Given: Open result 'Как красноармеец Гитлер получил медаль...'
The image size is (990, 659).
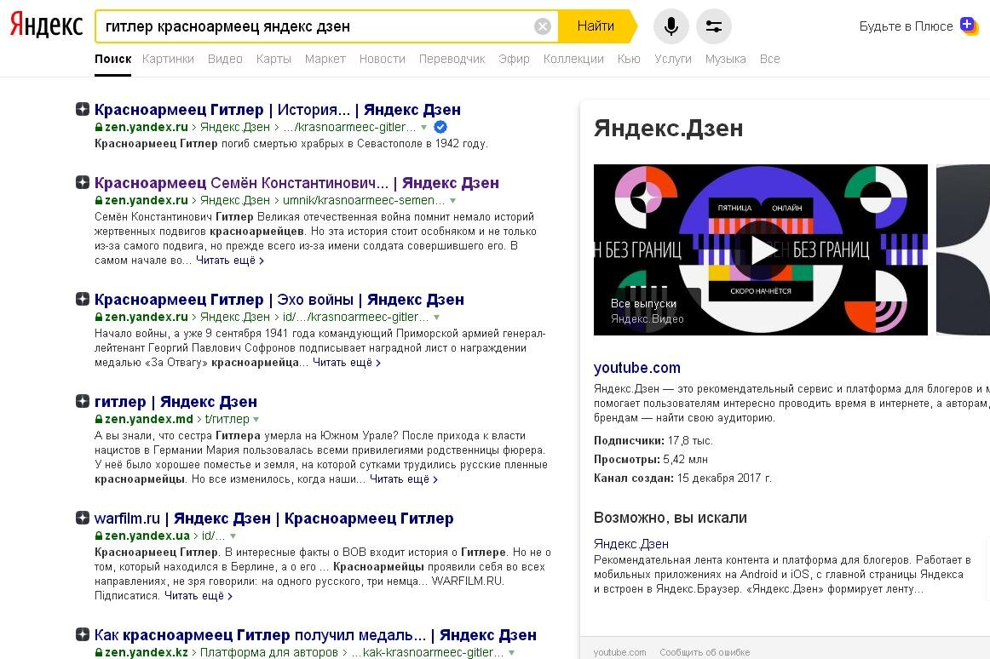Looking at the screenshot, I should (316, 635).
